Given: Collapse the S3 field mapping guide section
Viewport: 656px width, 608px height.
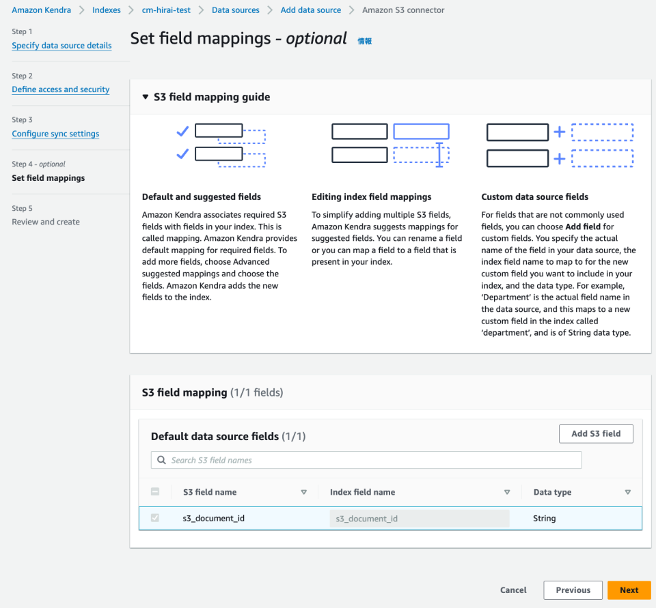Looking at the screenshot, I should click(145, 97).
